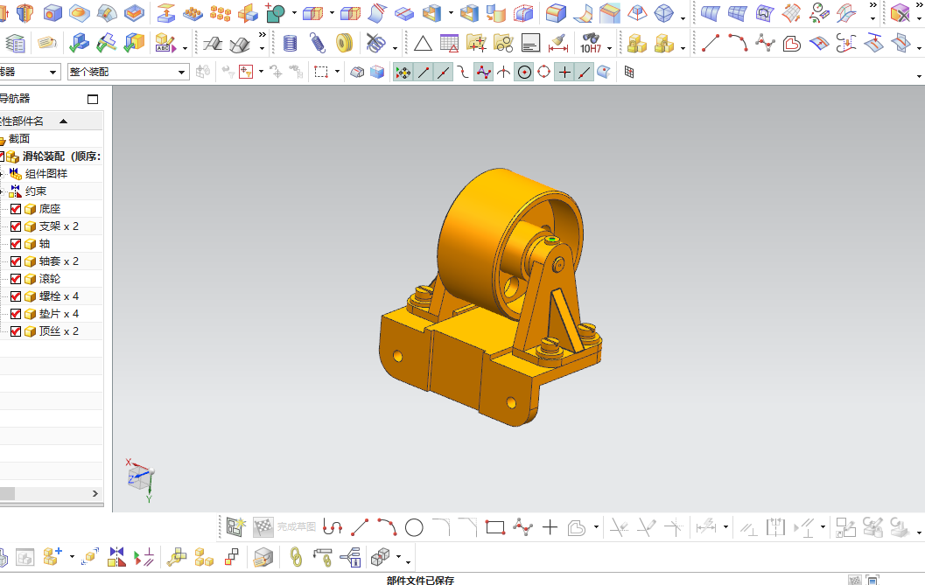Open dropdown beside the offset curve sketch icon
Viewport: 925px width, 585px height.
(x=596, y=527)
